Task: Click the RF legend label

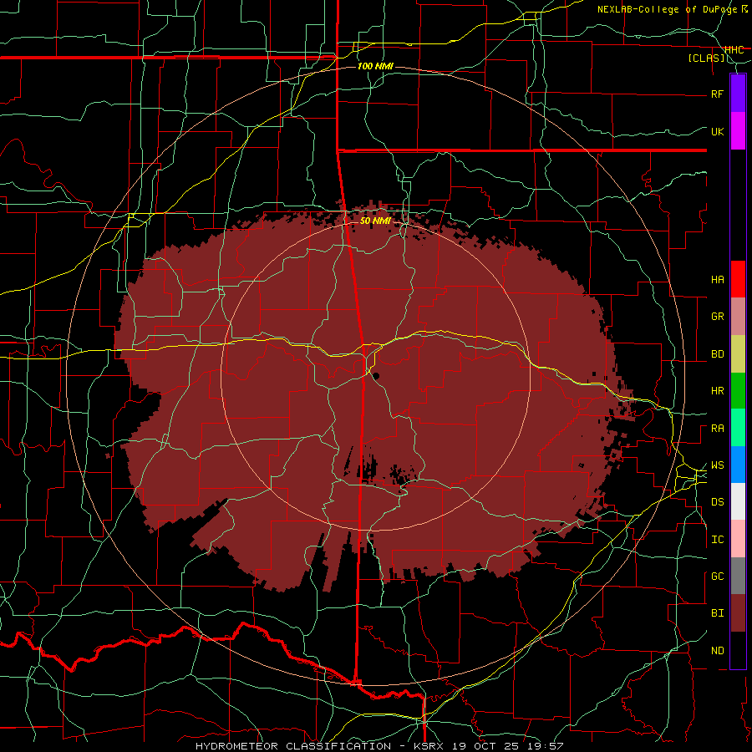Action: pyautogui.click(x=718, y=94)
